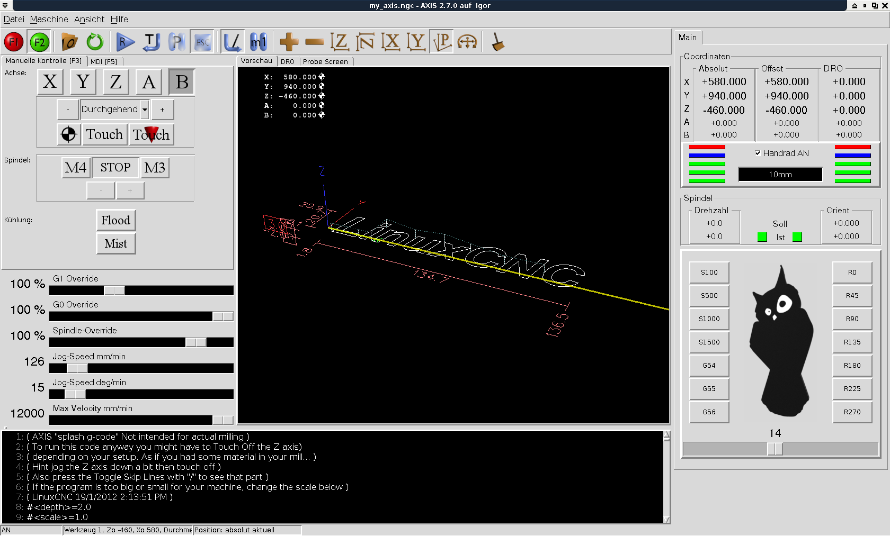Open the Hilfe menu
Viewport: 890px width, 536px height.
point(119,19)
